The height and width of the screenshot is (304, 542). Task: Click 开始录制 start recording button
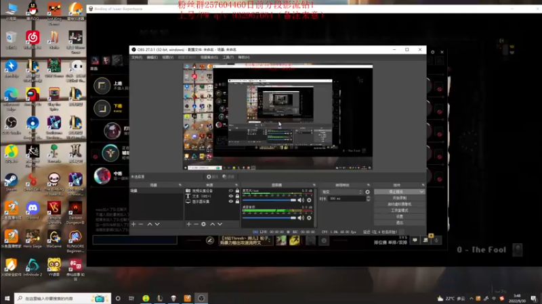click(x=400, y=198)
